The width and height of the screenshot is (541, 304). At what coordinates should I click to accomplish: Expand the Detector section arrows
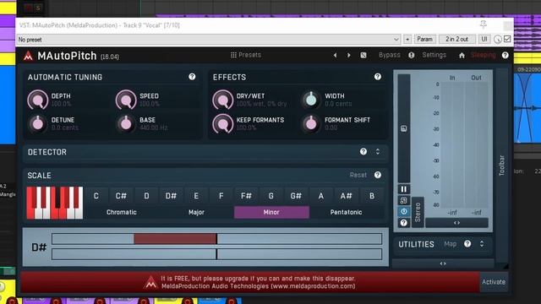coord(378,152)
